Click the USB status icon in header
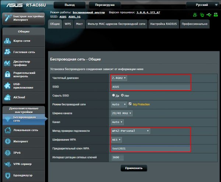The image size is (221, 182). (x=209, y=15)
